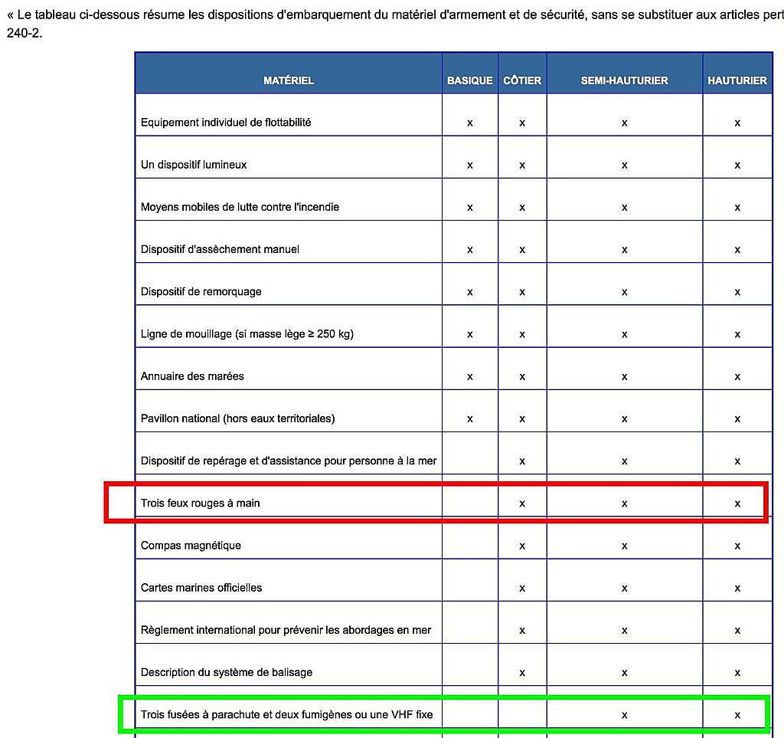Select 'Un dispositif lumineux' row label

(194, 165)
